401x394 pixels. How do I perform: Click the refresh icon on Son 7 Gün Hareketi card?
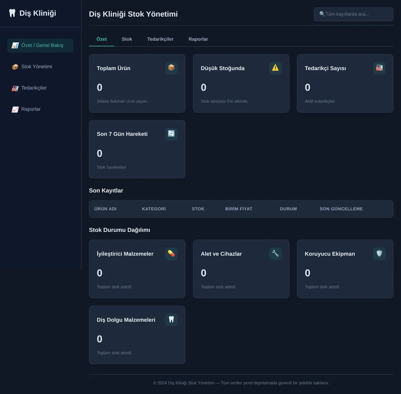click(x=171, y=134)
